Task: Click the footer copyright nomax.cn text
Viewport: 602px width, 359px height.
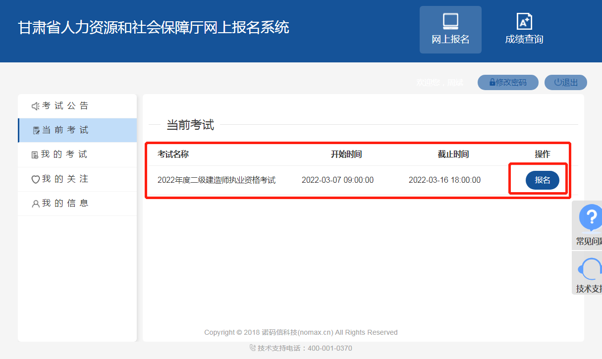Action: coord(301,332)
